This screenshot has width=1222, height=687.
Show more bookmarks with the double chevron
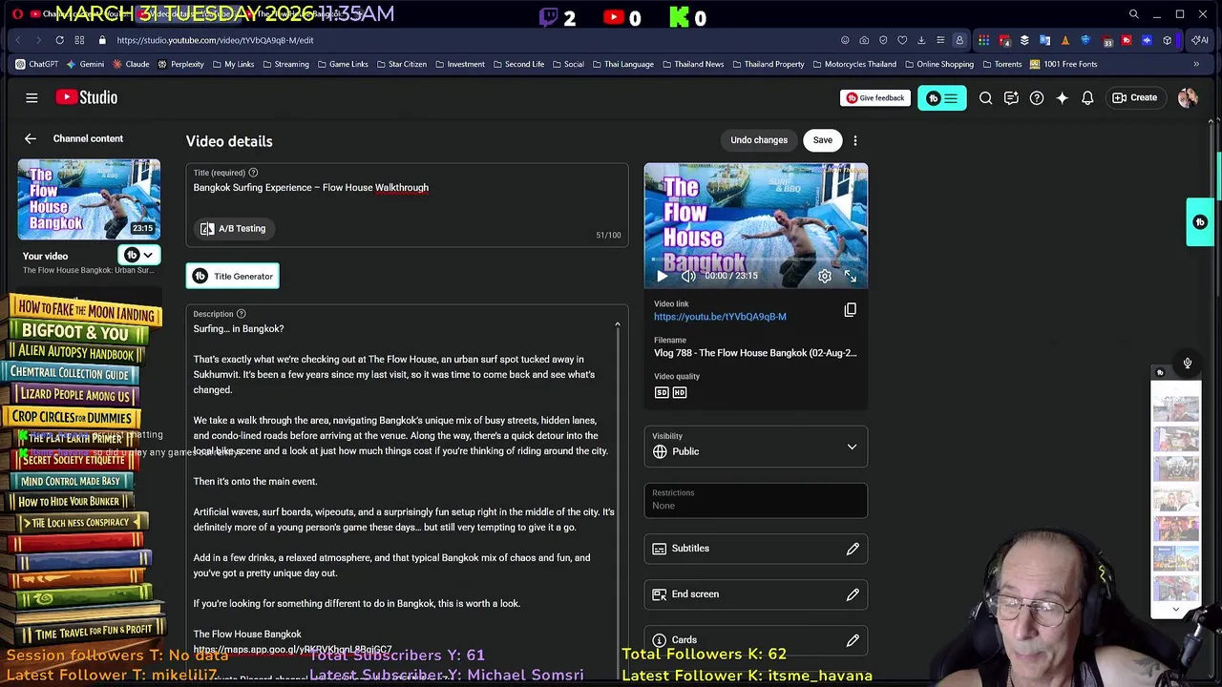[x=1196, y=64]
